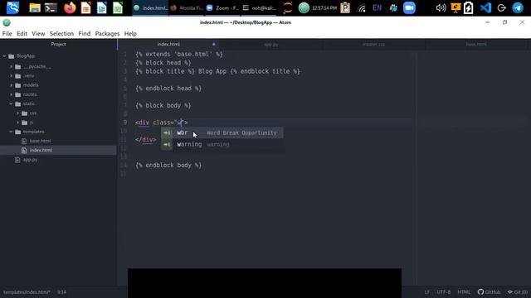Image resolution: width=531 pixels, height=298 pixels.
Task: Expand the js folder
Action: click(x=18, y=123)
